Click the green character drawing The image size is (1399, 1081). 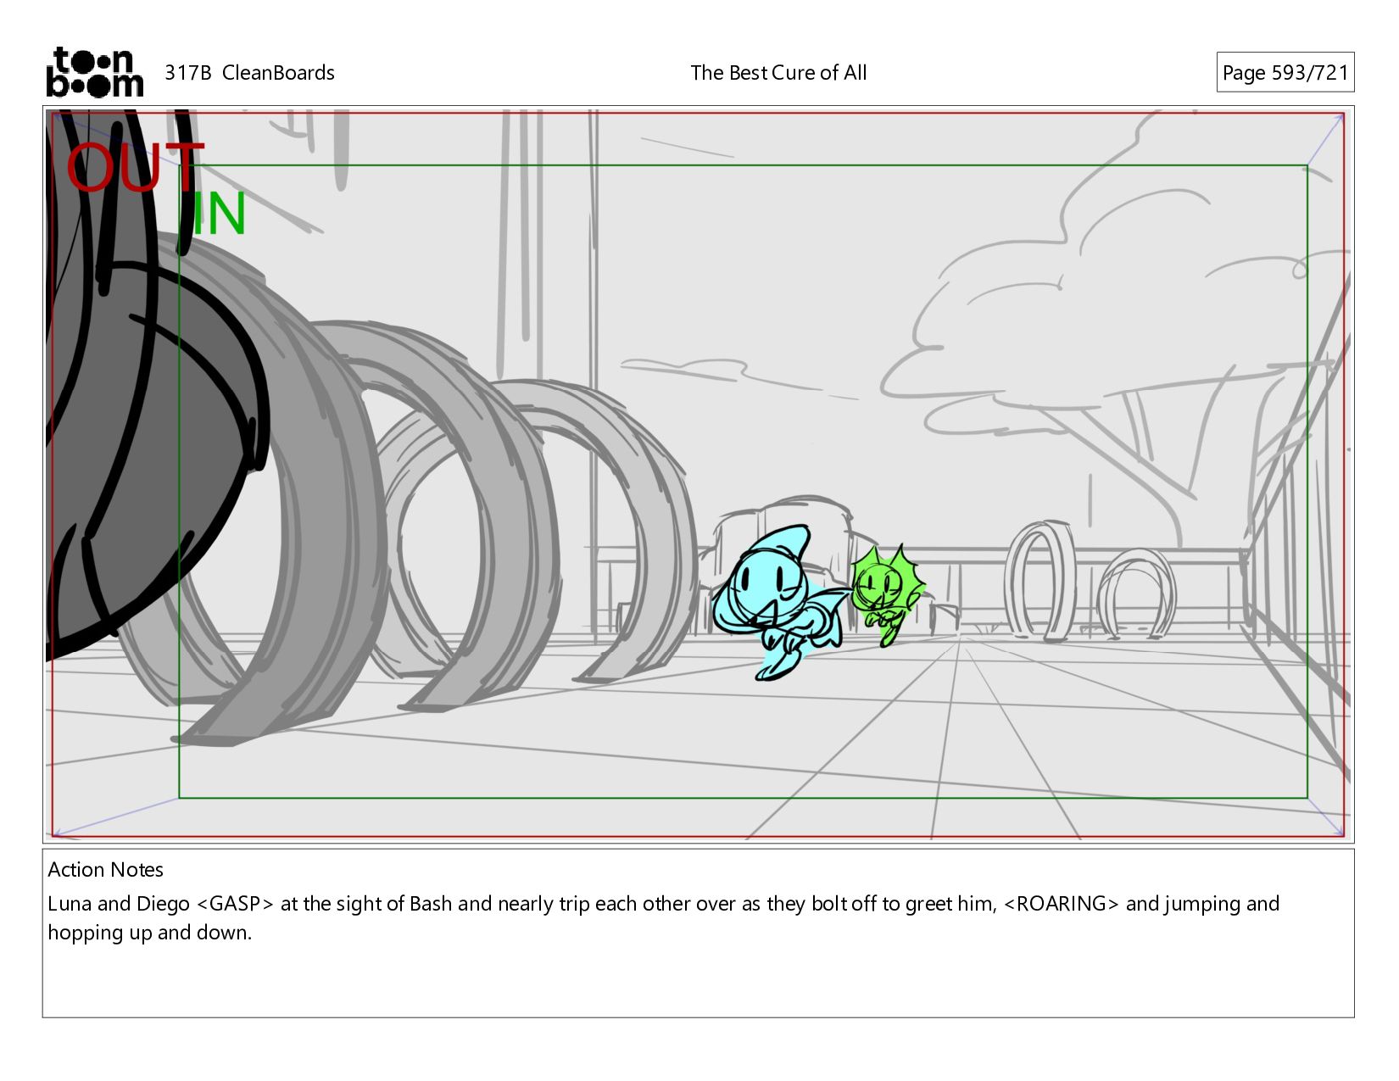(888, 594)
